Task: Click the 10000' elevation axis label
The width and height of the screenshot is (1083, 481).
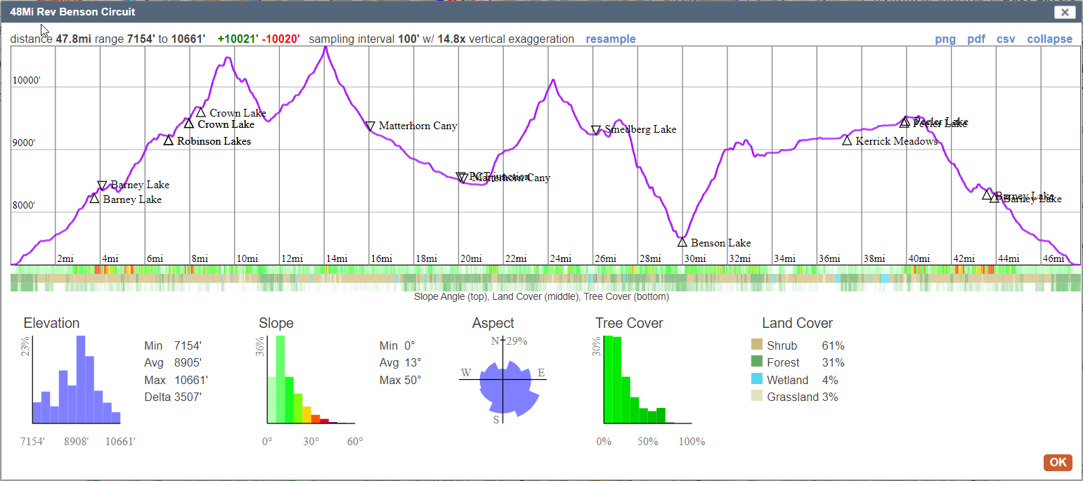Action: 28,81
